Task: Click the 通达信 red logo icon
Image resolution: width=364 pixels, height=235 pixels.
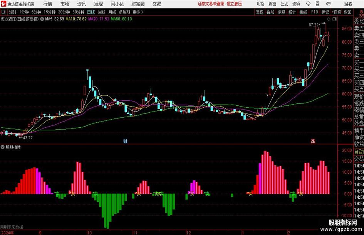Action: tap(3, 4)
